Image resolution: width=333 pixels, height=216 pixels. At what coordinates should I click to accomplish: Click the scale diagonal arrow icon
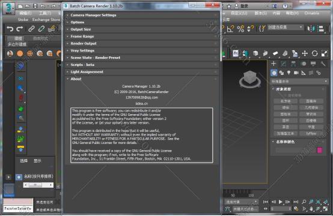coord(325,53)
